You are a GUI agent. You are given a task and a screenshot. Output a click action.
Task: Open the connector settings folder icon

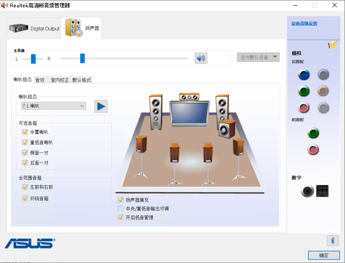tap(332, 45)
